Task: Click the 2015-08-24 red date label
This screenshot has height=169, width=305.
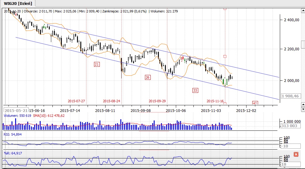Action: point(112,101)
